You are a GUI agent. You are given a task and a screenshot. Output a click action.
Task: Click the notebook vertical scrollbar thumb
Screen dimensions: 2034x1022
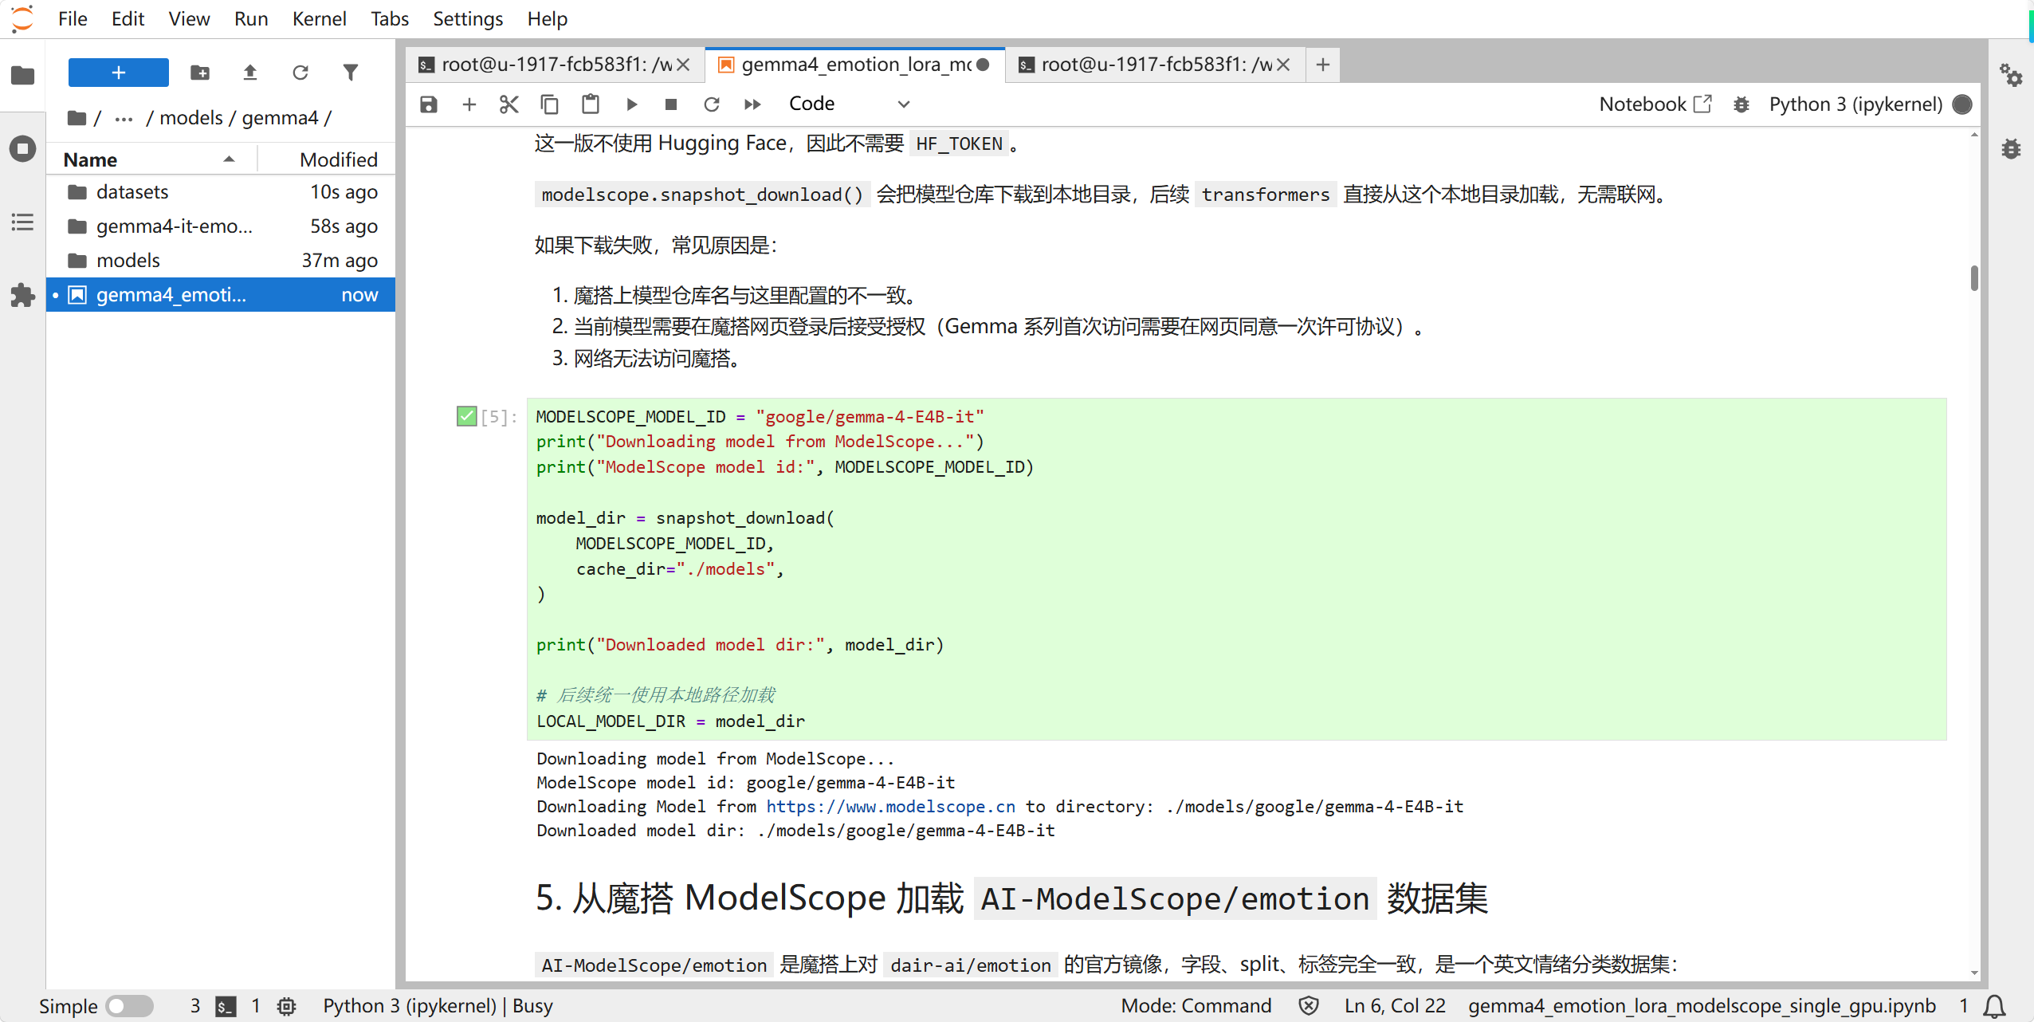coord(1974,278)
